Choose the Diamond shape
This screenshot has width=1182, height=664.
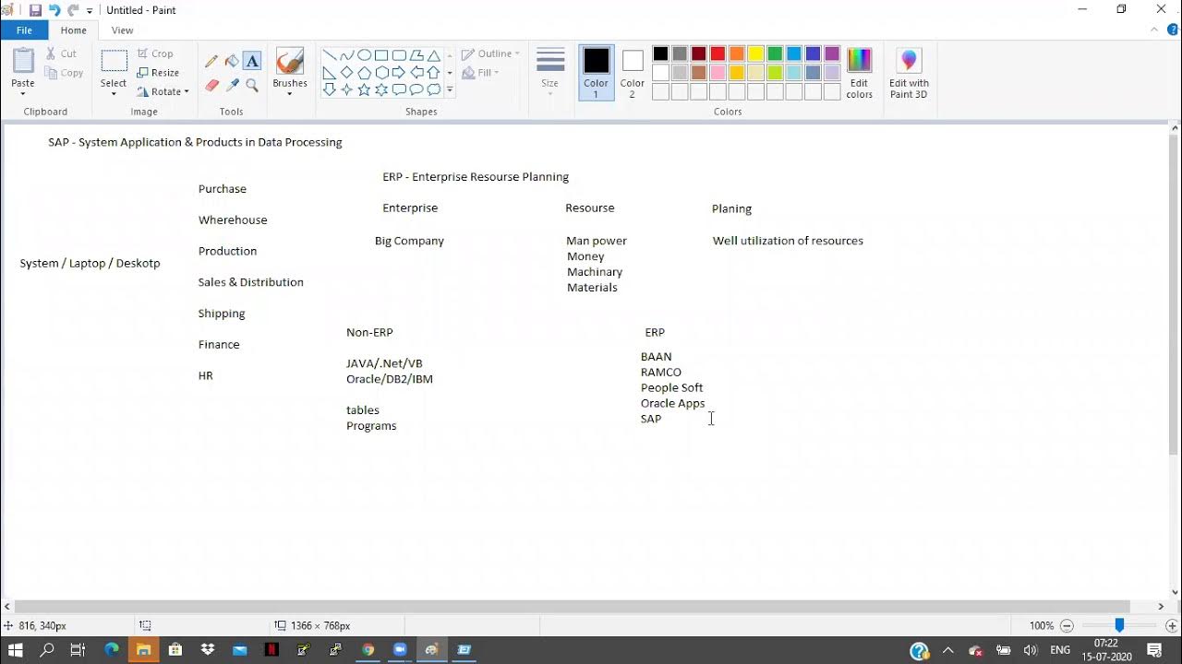pos(346,73)
